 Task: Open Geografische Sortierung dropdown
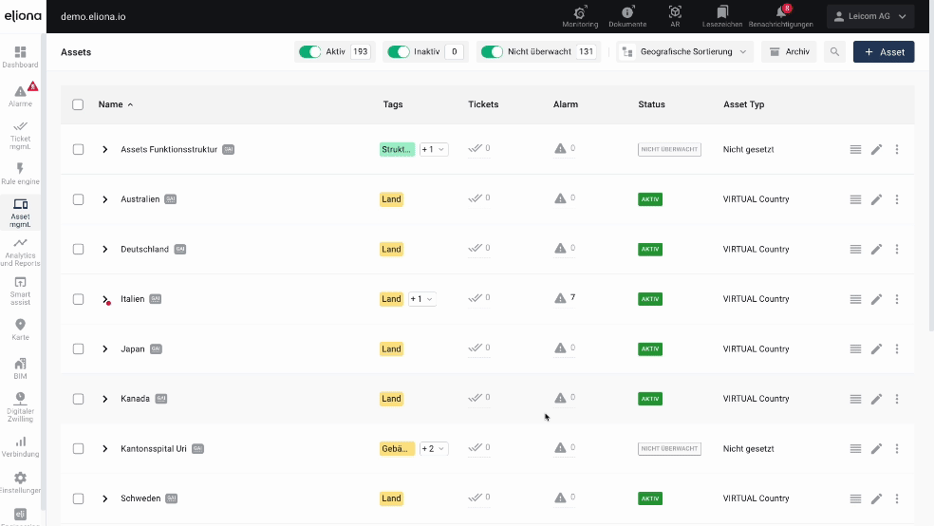(685, 52)
